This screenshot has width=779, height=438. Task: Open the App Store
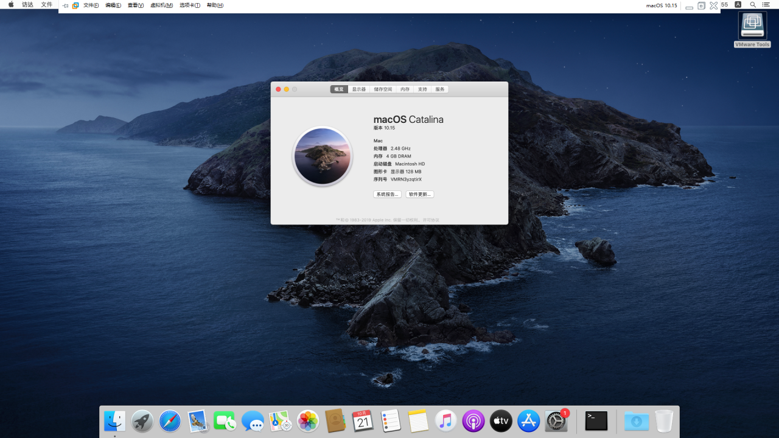[x=528, y=420]
